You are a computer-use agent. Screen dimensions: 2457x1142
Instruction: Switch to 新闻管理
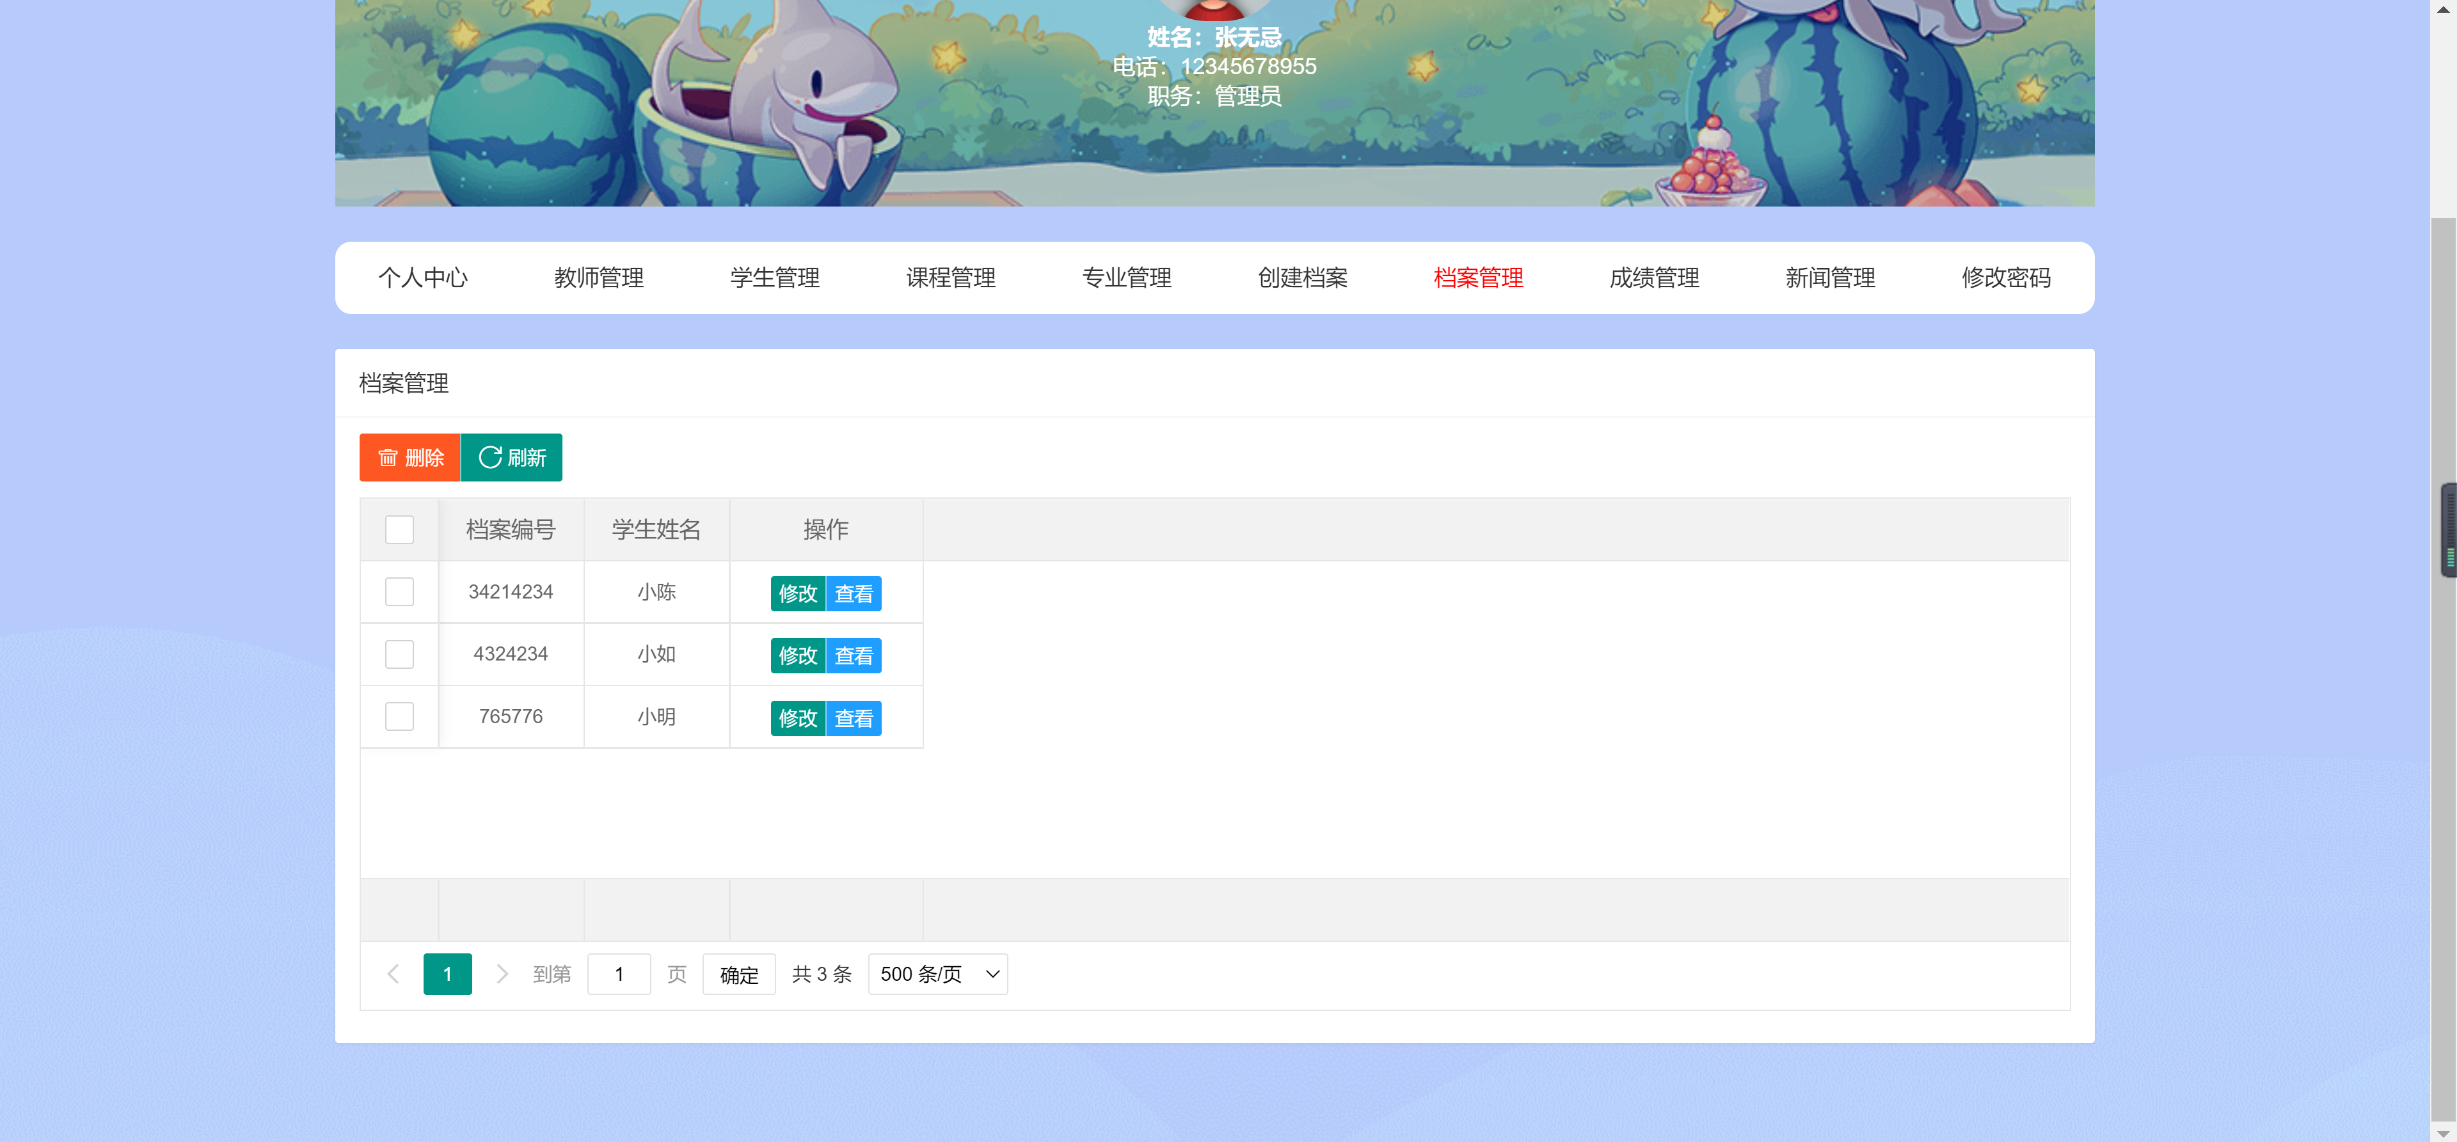coord(1829,278)
